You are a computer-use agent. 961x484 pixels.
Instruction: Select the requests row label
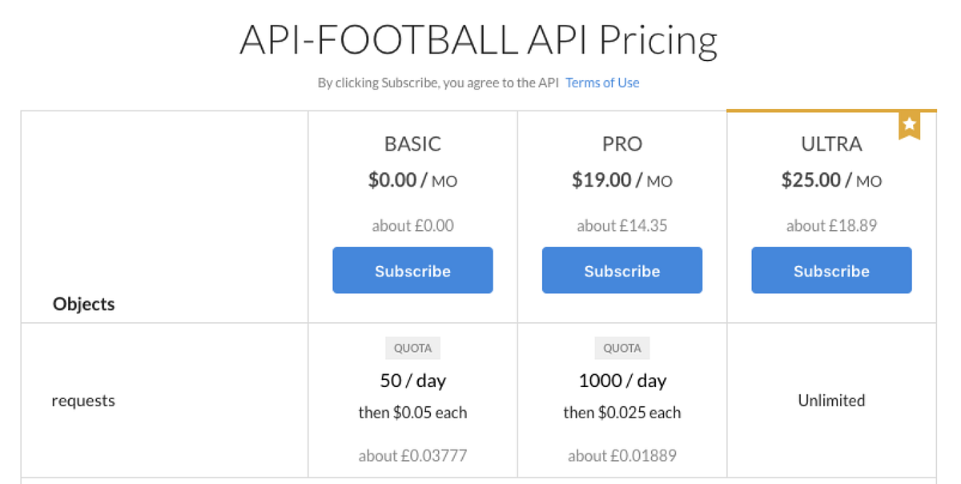click(x=83, y=401)
